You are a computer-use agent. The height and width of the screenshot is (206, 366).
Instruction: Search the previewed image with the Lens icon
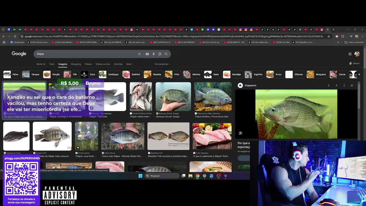point(240,133)
